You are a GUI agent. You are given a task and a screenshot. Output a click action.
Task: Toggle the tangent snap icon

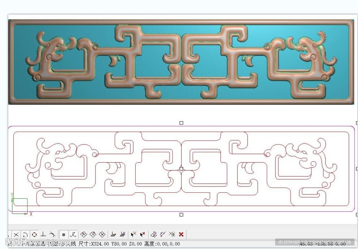[x=52, y=234]
